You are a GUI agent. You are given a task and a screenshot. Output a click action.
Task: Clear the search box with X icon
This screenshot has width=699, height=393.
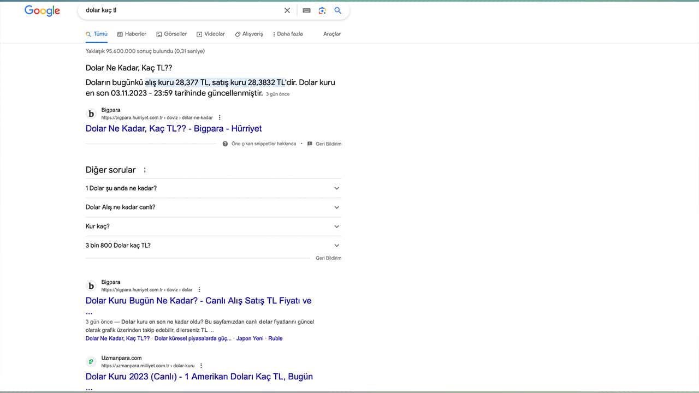(x=287, y=10)
